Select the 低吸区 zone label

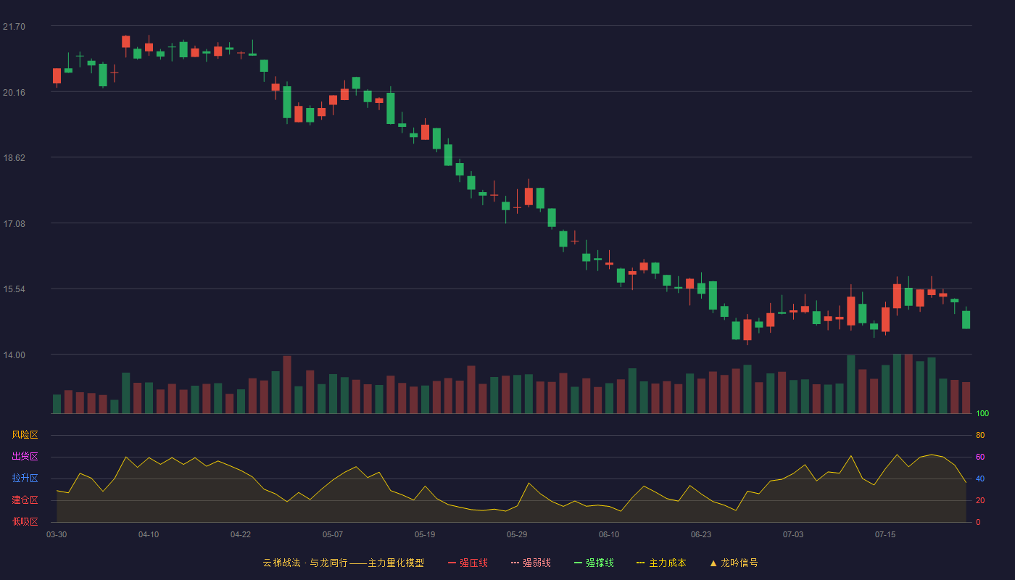(x=25, y=522)
